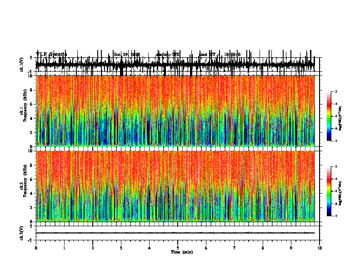Click ch.1 voltage axis "5" tick label
This screenshot has height=278, width=360.
[31, 58]
